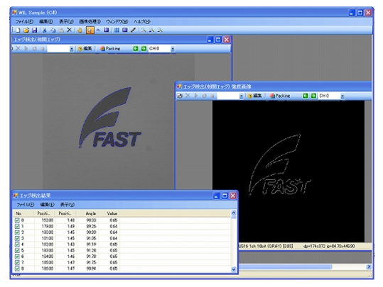Click scroll up arrow in results list
The image size is (383, 287).
[234, 213]
